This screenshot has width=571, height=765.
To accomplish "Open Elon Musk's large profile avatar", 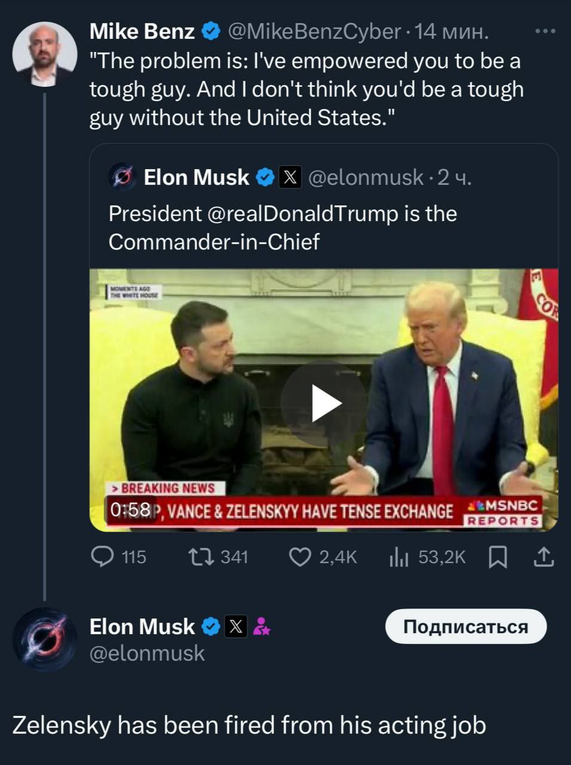I will click(x=44, y=639).
